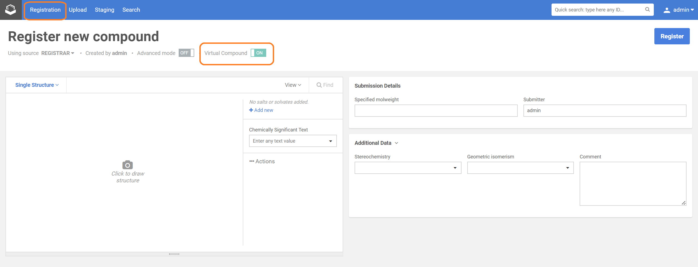Screen dimensions: 698x267
Task: Click the plus icon next to Add new
Action: coord(251,110)
